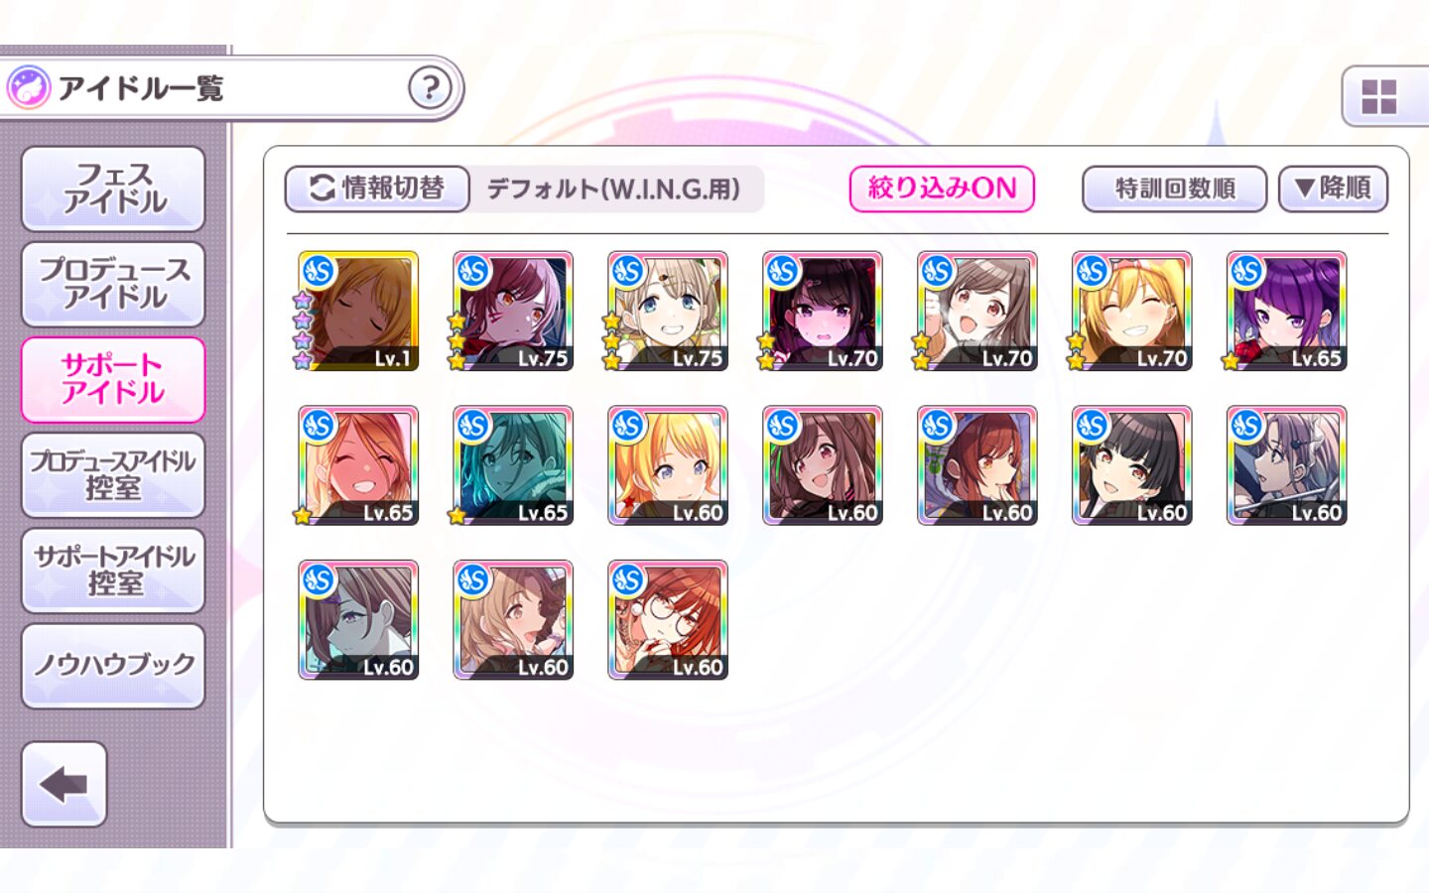Open the ノウハウブック section

(113, 665)
